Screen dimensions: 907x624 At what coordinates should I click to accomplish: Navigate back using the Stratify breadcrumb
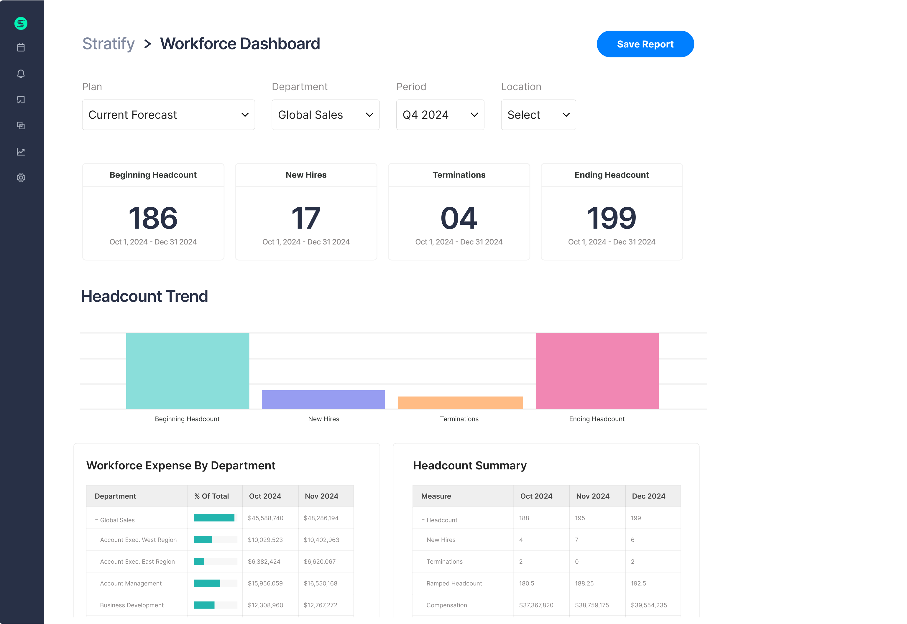[x=109, y=43]
